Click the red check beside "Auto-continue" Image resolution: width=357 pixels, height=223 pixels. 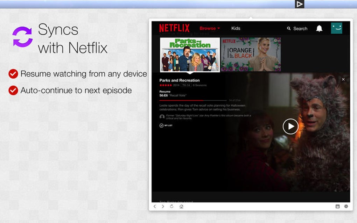(13, 91)
